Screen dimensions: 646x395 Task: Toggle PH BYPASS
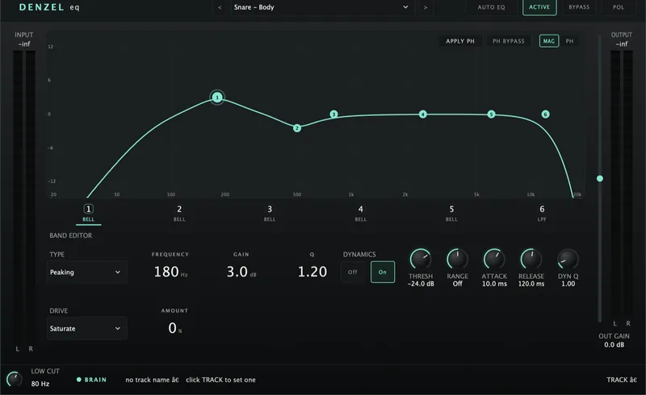click(509, 41)
